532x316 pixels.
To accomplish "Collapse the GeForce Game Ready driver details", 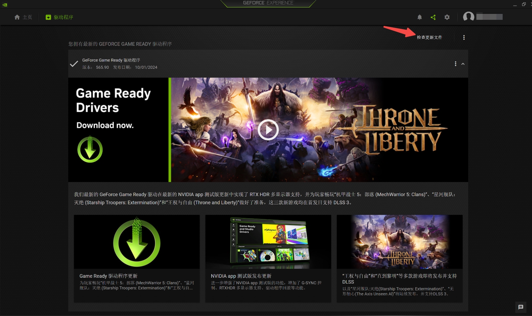I will tap(463, 64).
